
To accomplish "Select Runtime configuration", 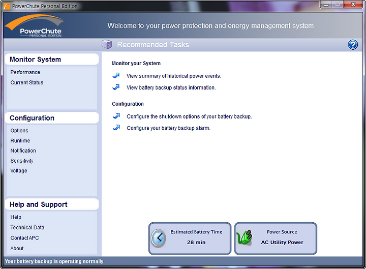I will coord(20,140).
